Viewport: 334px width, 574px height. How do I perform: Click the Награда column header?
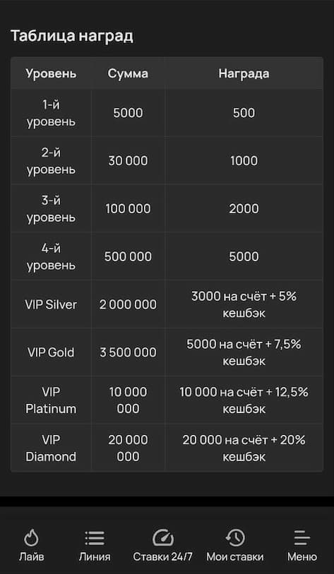(x=244, y=73)
